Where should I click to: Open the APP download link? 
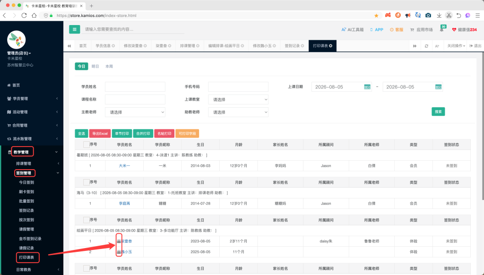(377, 30)
